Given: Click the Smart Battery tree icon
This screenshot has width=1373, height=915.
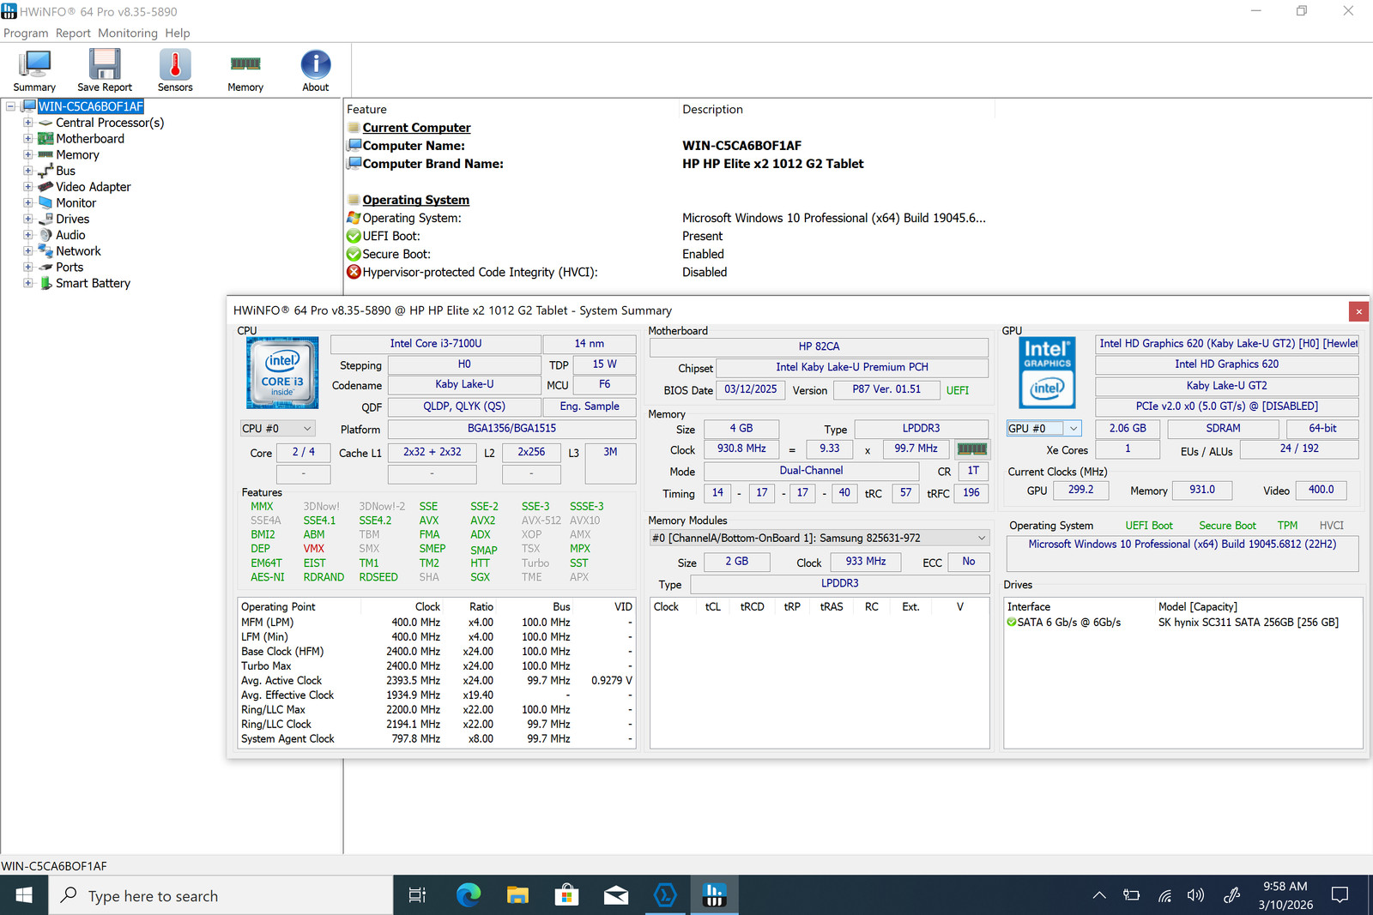Looking at the screenshot, I should click(45, 283).
